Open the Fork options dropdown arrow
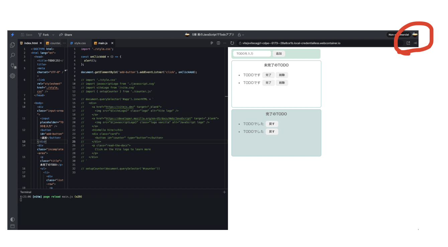The width and height of the screenshot is (448, 247). click(53, 35)
